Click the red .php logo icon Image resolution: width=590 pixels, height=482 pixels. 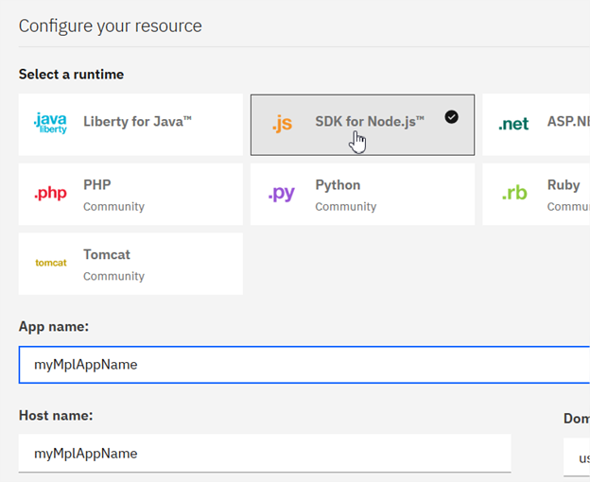point(50,193)
